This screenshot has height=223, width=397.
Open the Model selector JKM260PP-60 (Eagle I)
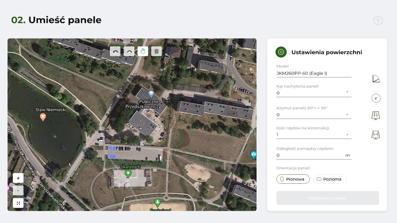point(314,73)
